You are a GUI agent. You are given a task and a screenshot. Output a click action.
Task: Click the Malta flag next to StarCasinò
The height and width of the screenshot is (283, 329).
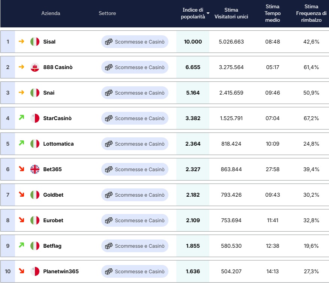35,118
